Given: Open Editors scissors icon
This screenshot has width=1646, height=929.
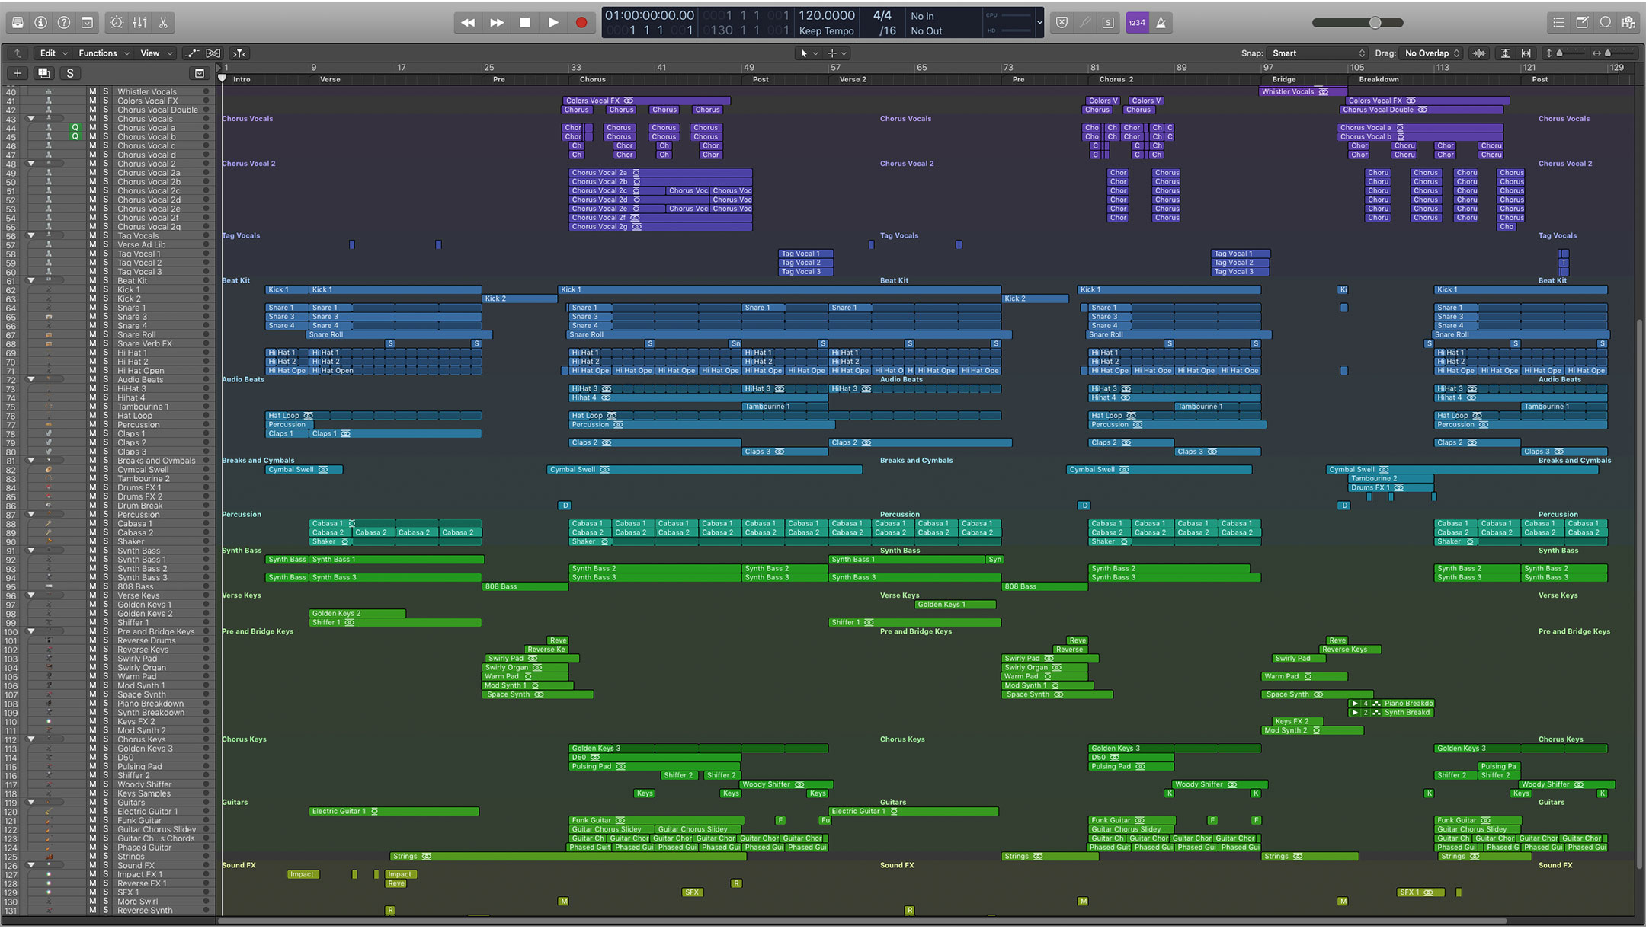Looking at the screenshot, I should (163, 23).
